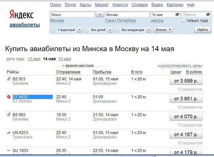Viewport: 214px width, 157px height.
Task: Increase number of adults
Action: tap(80, 30)
